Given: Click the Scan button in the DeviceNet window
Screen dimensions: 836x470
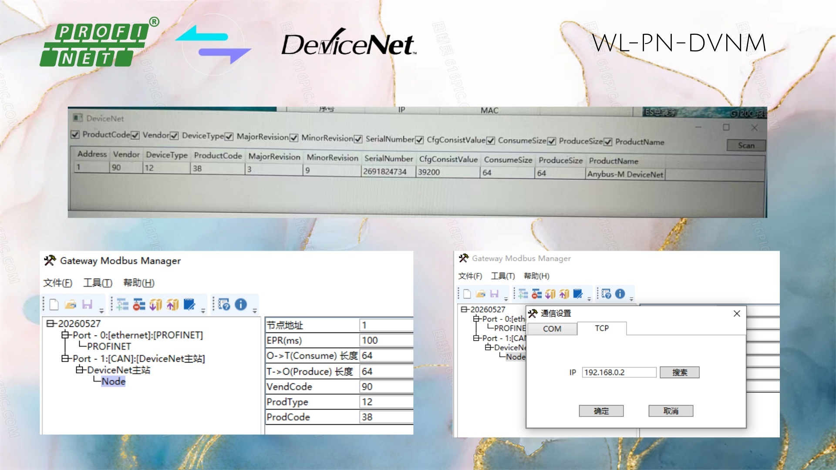Looking at the screenshot, I should 746,145.
